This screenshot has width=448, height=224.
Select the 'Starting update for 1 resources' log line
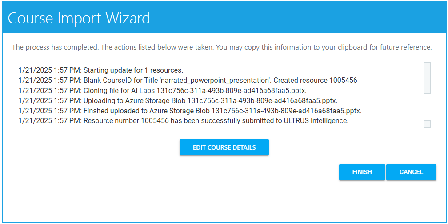[x=133, y=70]
